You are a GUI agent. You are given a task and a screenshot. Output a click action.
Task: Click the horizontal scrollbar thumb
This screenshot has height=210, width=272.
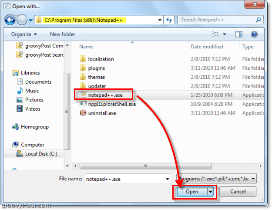pos(145,166)
